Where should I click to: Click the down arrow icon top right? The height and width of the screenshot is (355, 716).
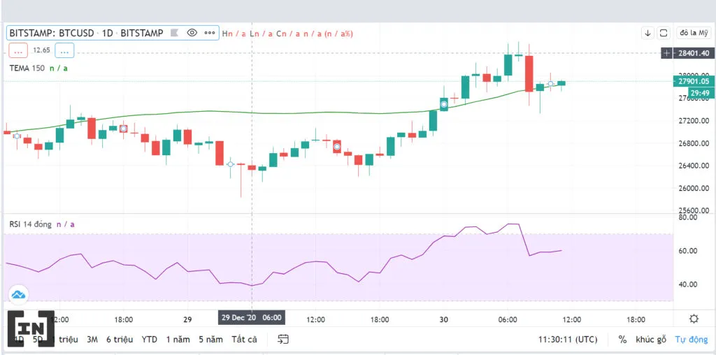[647, 33]
